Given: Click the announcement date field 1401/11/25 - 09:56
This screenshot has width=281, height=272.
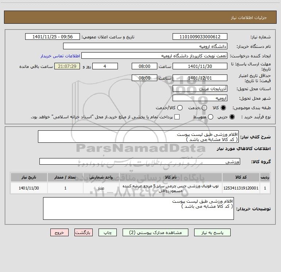Looking at the screenshot, I should coord(53,37).
